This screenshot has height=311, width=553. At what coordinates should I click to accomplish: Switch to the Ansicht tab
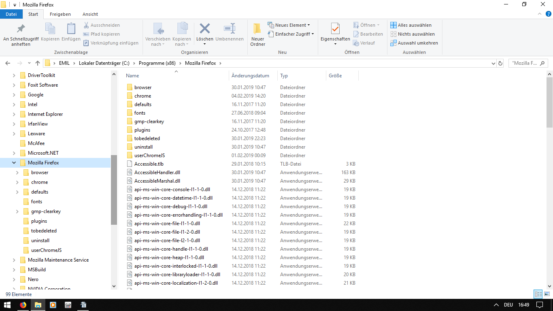pos(90,14)
